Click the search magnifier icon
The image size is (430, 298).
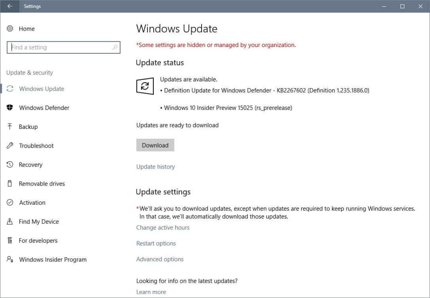(x=114, y=47)
